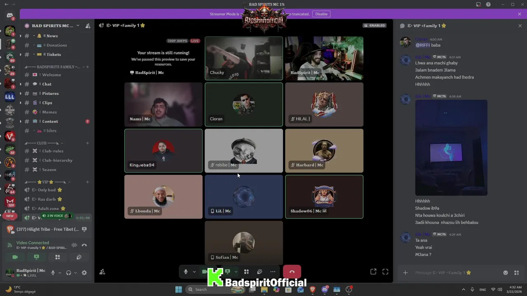Stop screen sharing in left voice panel
Image resolution: width=527 pixels, height=296 pixels.
36,257
